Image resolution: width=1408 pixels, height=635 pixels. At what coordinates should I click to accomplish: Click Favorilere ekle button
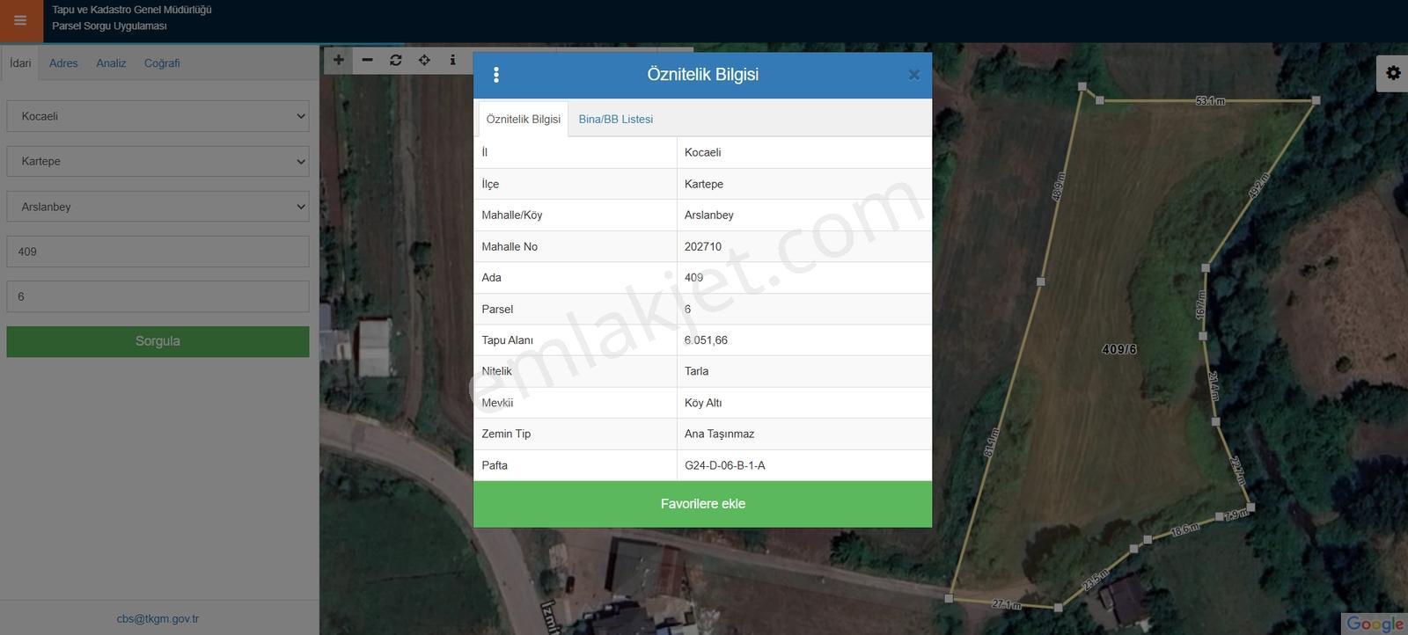click(702, 504)
